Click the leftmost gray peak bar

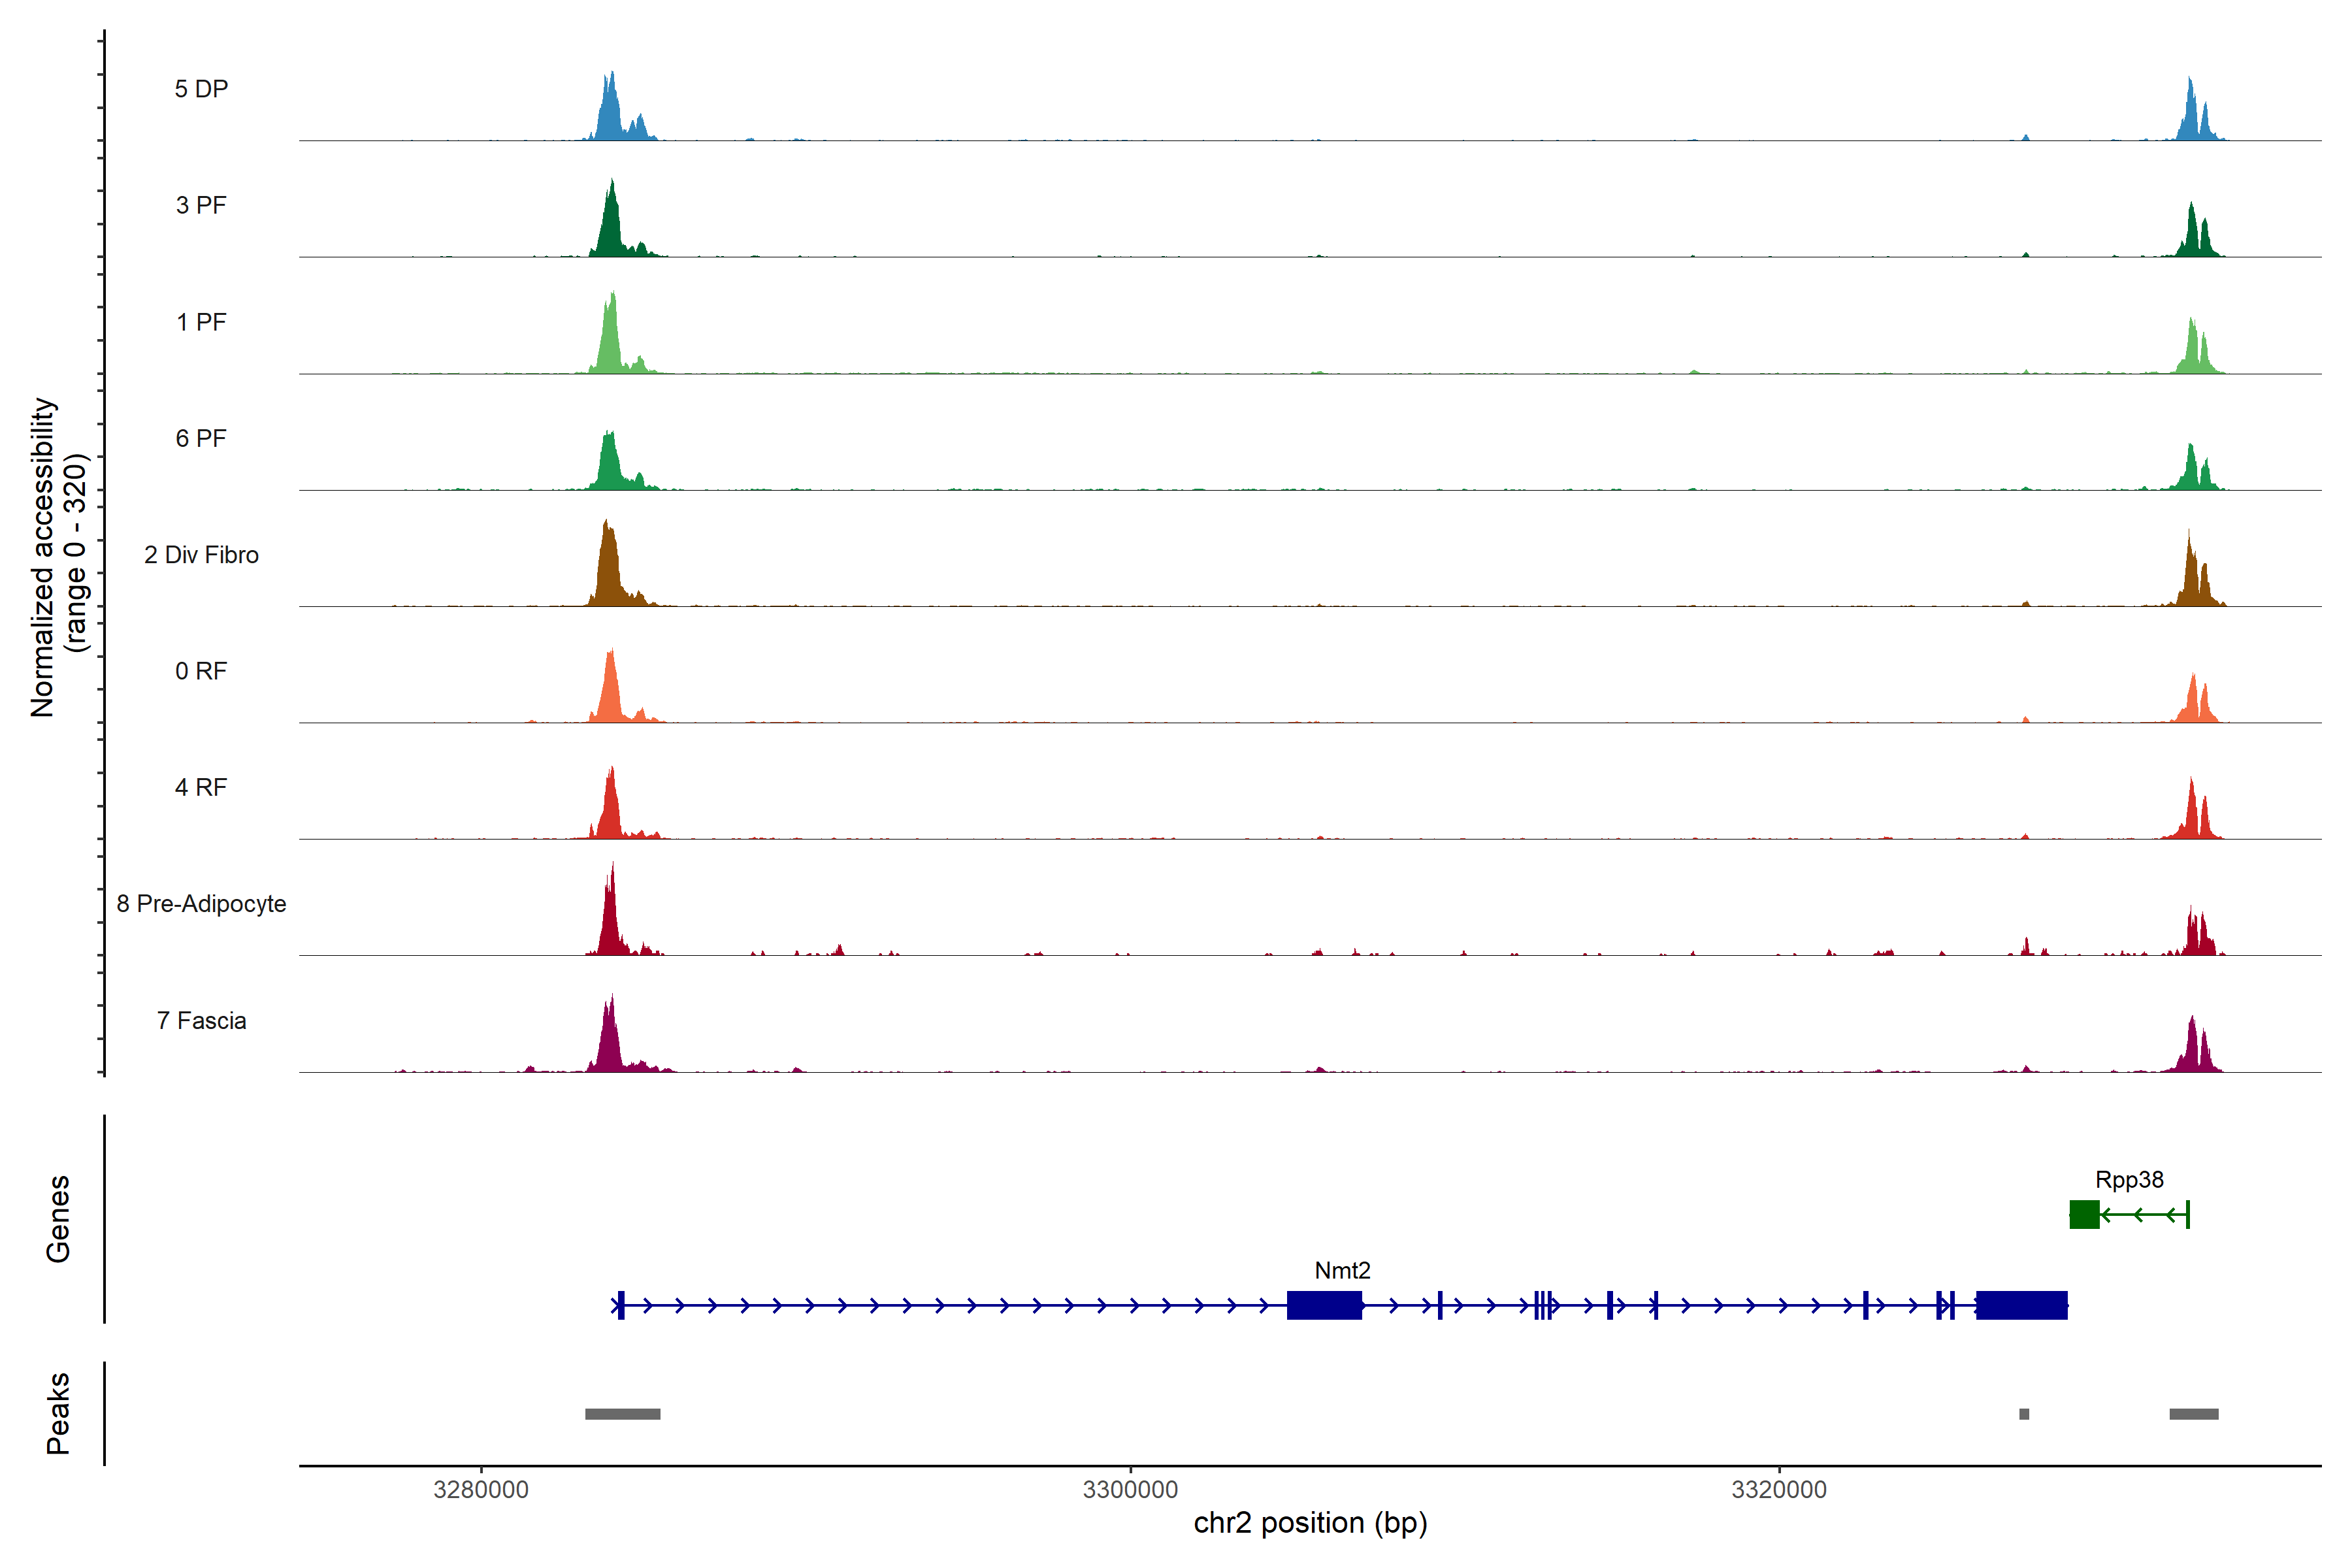622,1414
